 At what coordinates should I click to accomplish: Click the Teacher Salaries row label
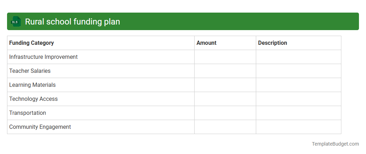click(x=30, y=71)
